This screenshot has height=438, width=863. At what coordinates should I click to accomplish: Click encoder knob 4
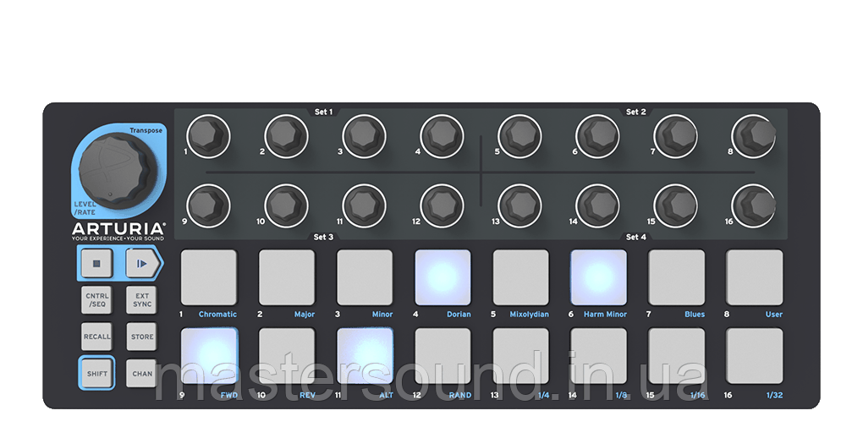click(442, 136)
